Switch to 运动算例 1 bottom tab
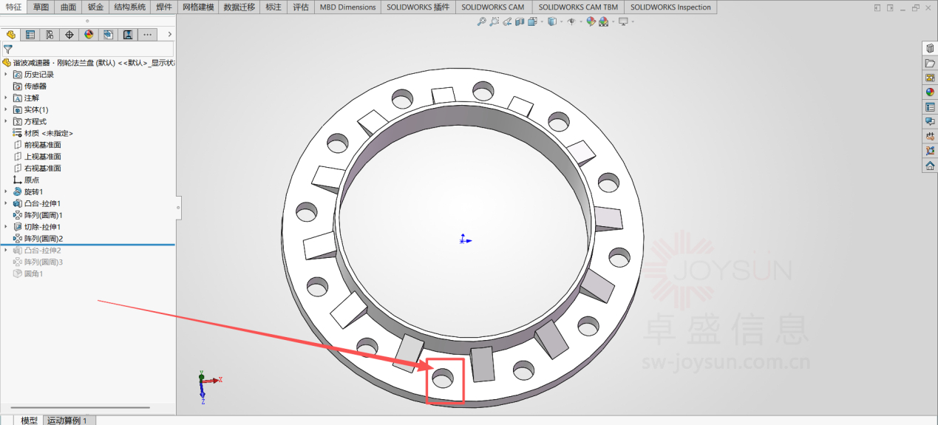The image size is (938, 425). tap(67, 420)
